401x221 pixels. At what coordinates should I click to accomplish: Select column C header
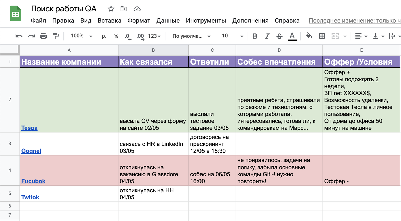pos(212,50)
